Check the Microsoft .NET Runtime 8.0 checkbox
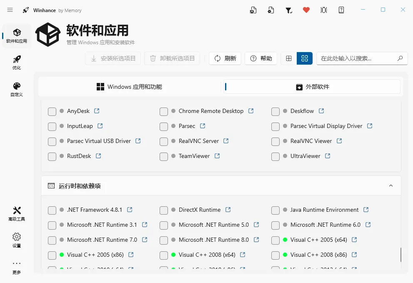The height and width of the screenshot is (283, 413). coord(163,240)
